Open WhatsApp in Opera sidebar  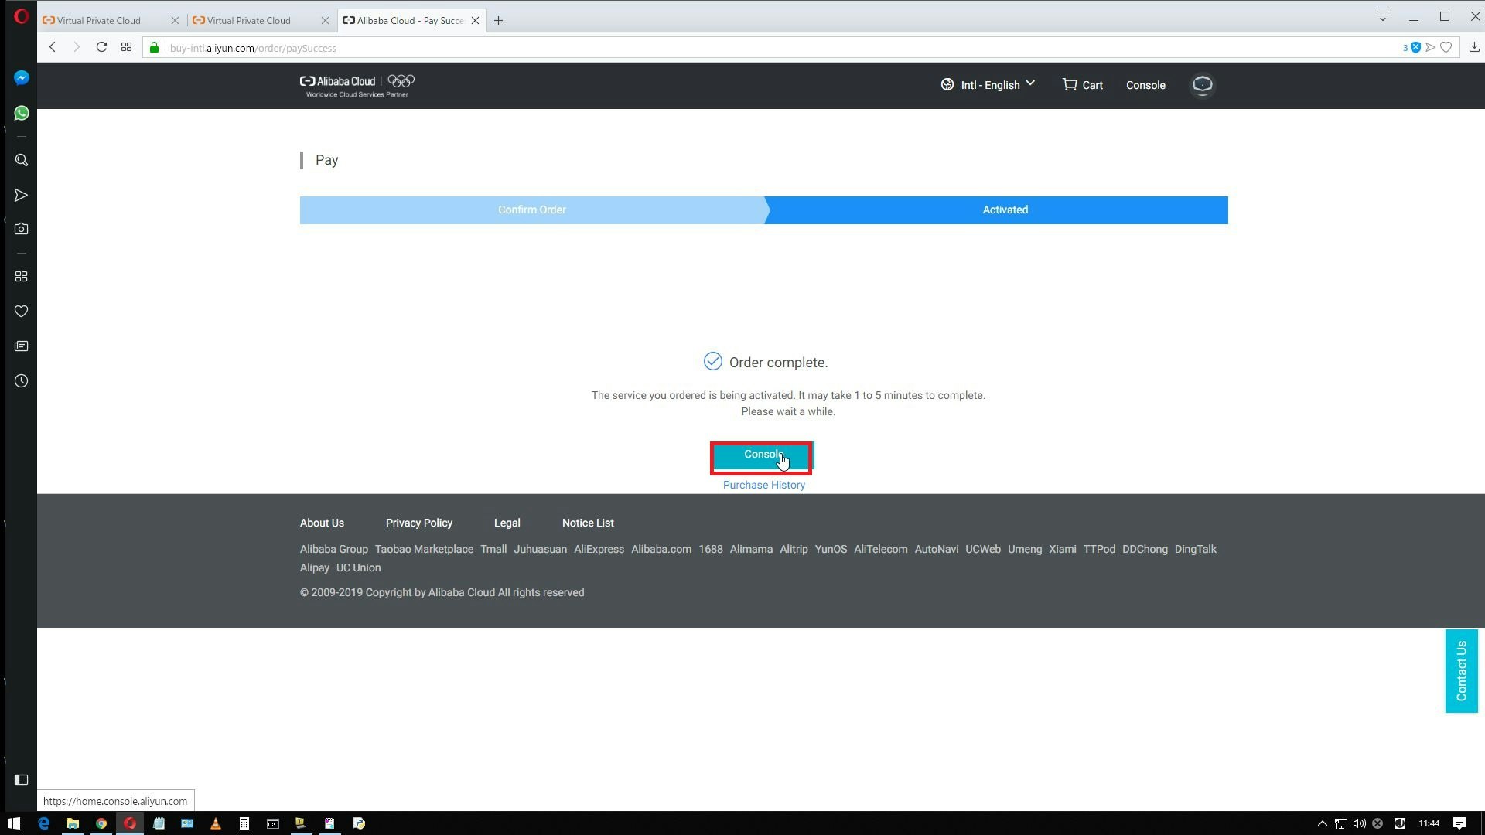(x=22, y=114)
